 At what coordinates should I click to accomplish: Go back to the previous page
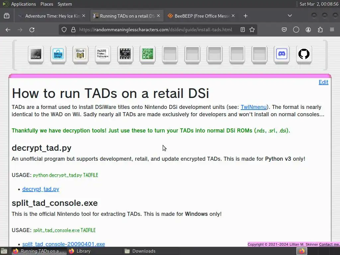pyautogui.click(x=8, y=30)
